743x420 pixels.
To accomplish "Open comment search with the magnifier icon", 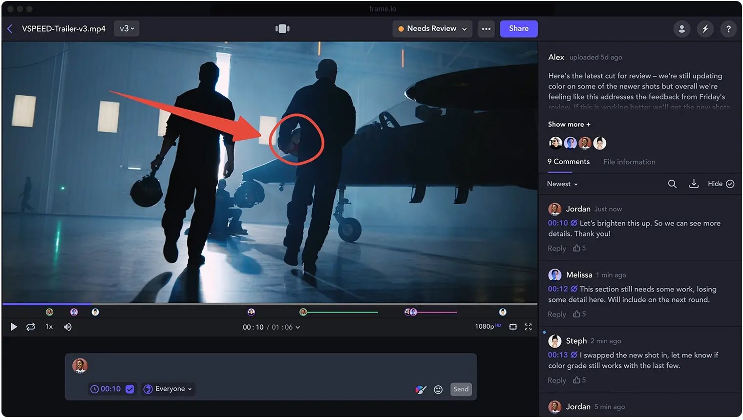I will point(672,184).
